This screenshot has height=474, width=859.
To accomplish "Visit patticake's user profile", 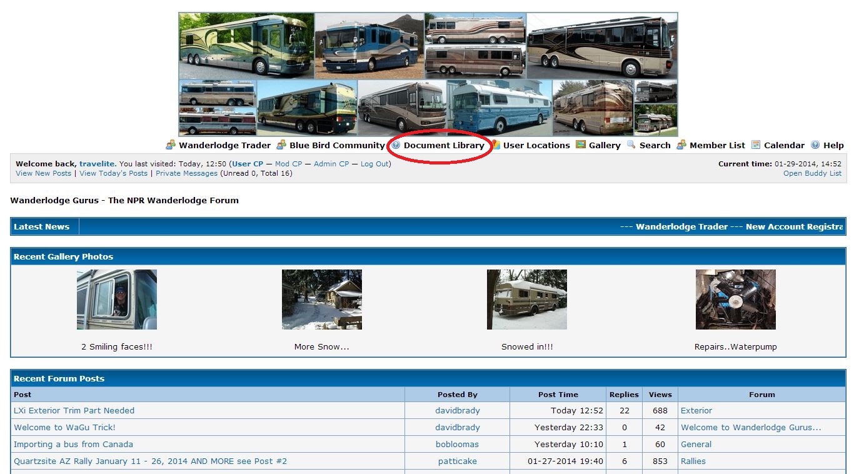I will coord(457,461).
